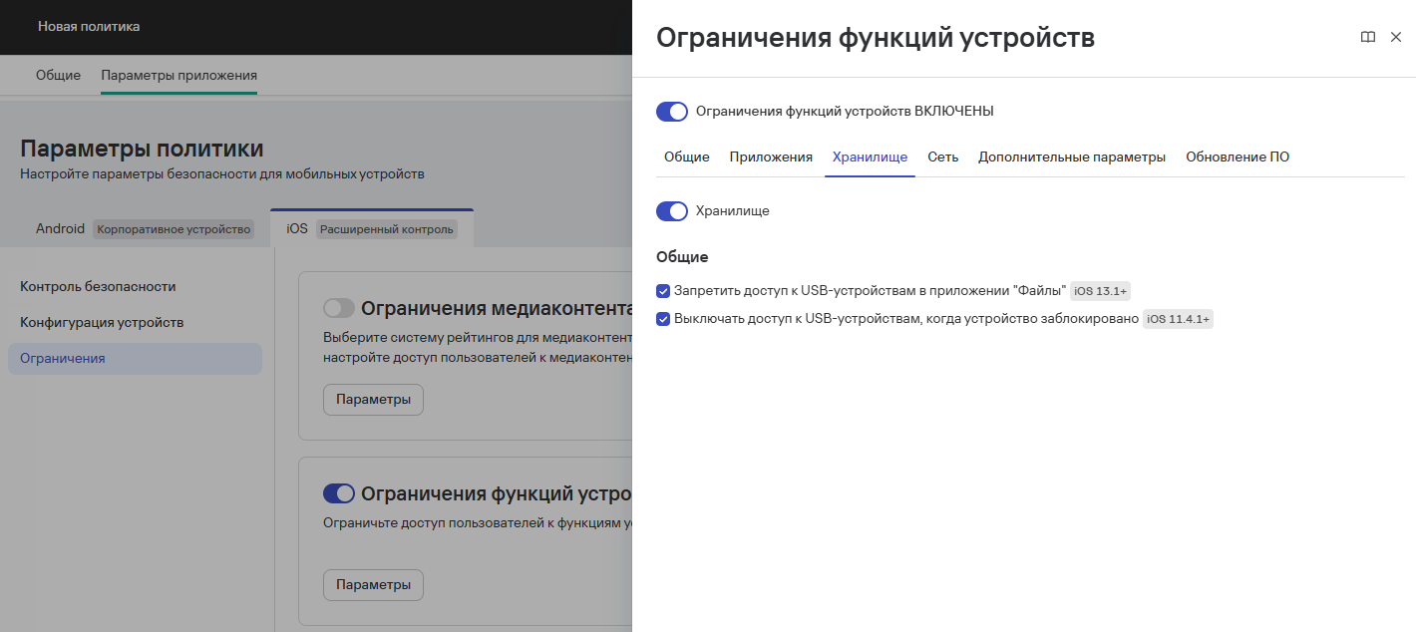Uncheck USB access in Files app checkbox
Image resolution: width=1416 pixels, height=632 pixels.
pyautogui.click(x=663, y=291)
